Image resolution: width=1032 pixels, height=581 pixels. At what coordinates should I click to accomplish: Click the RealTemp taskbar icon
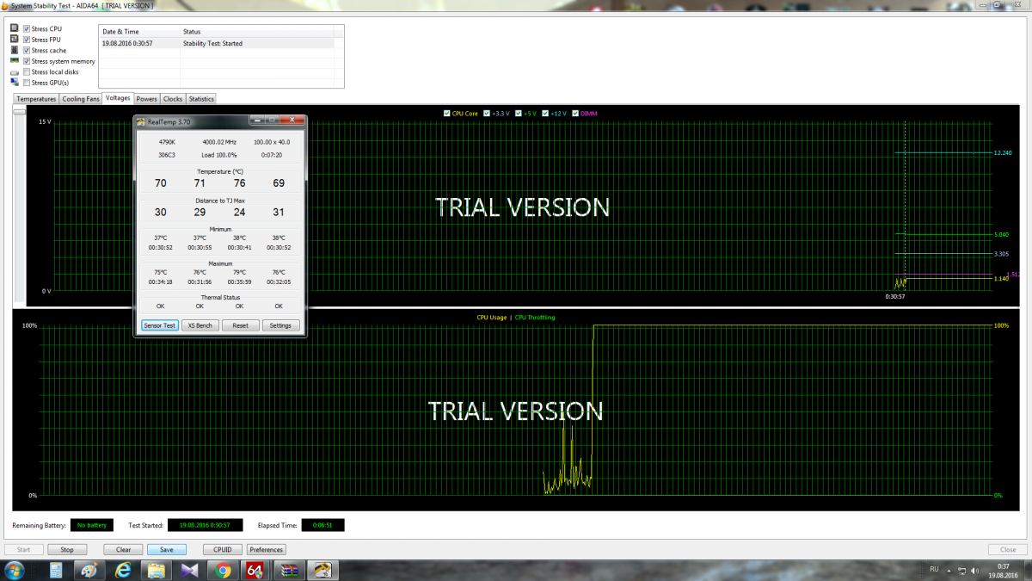point(322,570)
